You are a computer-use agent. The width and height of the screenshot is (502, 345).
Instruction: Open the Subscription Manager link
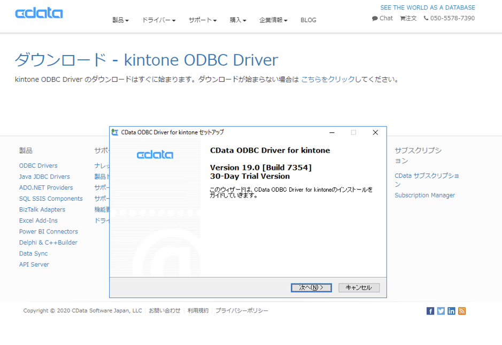[x=424, y=195]
